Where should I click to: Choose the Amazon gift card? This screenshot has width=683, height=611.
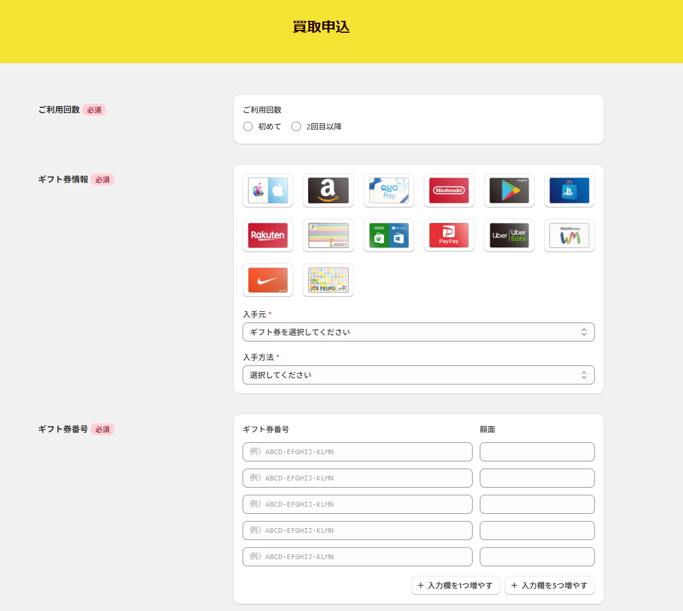[x=328, y=190]
